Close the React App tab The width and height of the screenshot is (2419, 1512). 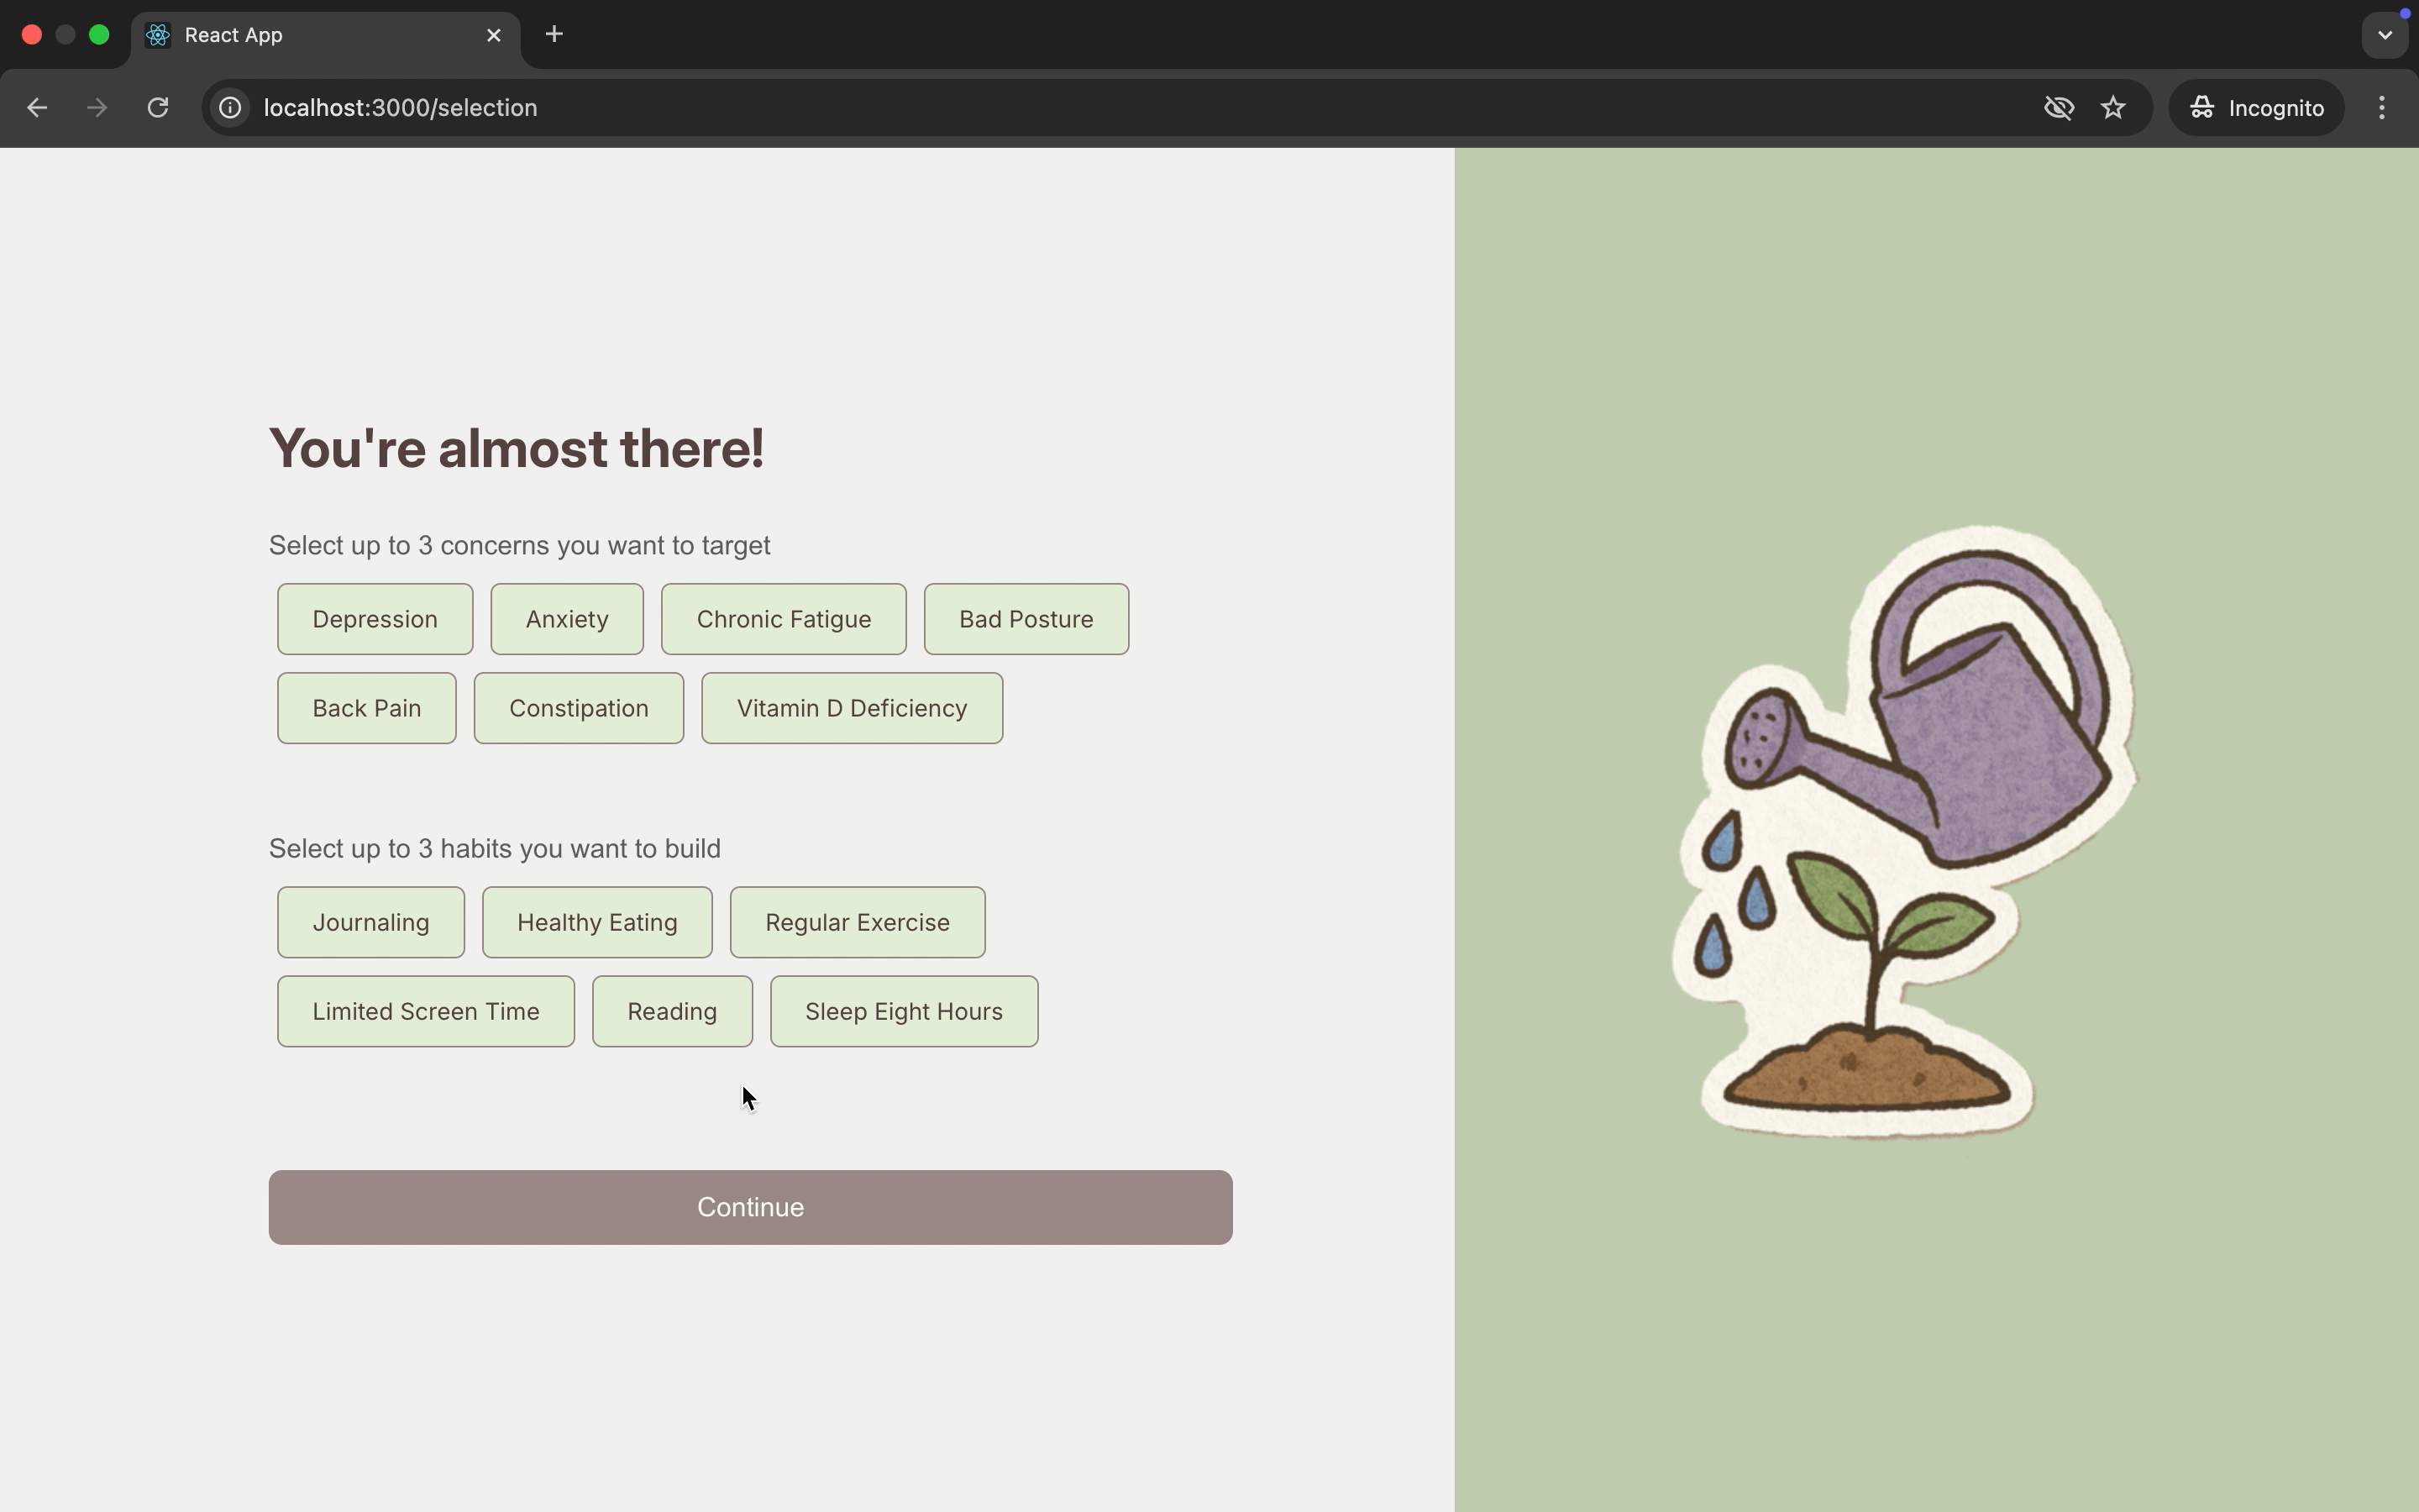[494, 35]
